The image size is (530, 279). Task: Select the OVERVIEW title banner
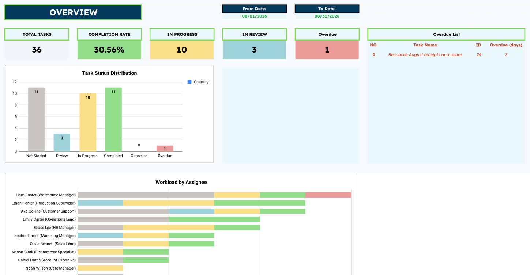pos(73,12)
